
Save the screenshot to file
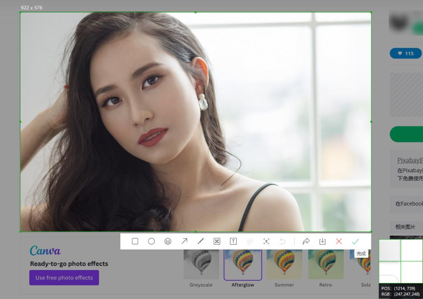click(322, 241)
